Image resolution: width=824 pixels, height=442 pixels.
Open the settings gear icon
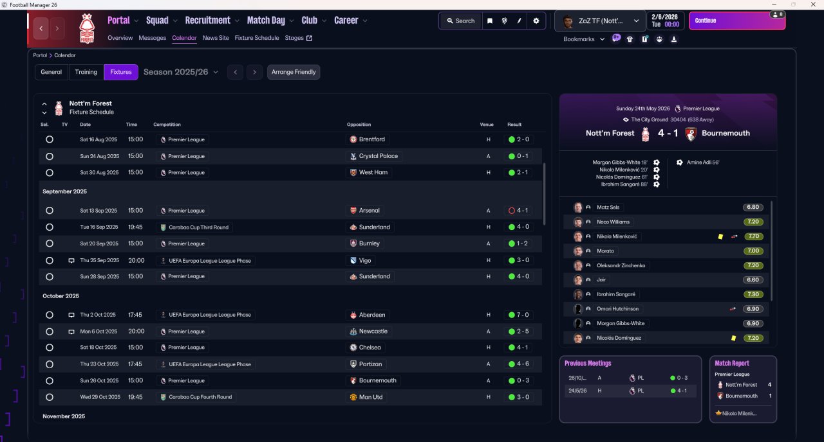(x=536, y=21)
